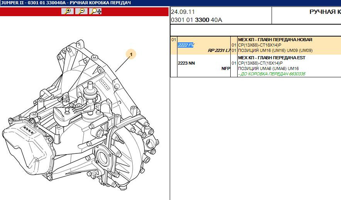
Task: Click ПОЗИЦИЯ UM16 (UM16) UM09 text line
Action: point(275,50)
